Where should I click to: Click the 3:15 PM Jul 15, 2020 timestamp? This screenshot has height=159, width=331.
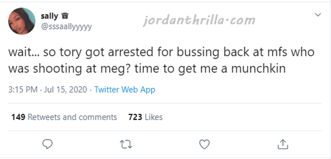click(x=48, y=90)
